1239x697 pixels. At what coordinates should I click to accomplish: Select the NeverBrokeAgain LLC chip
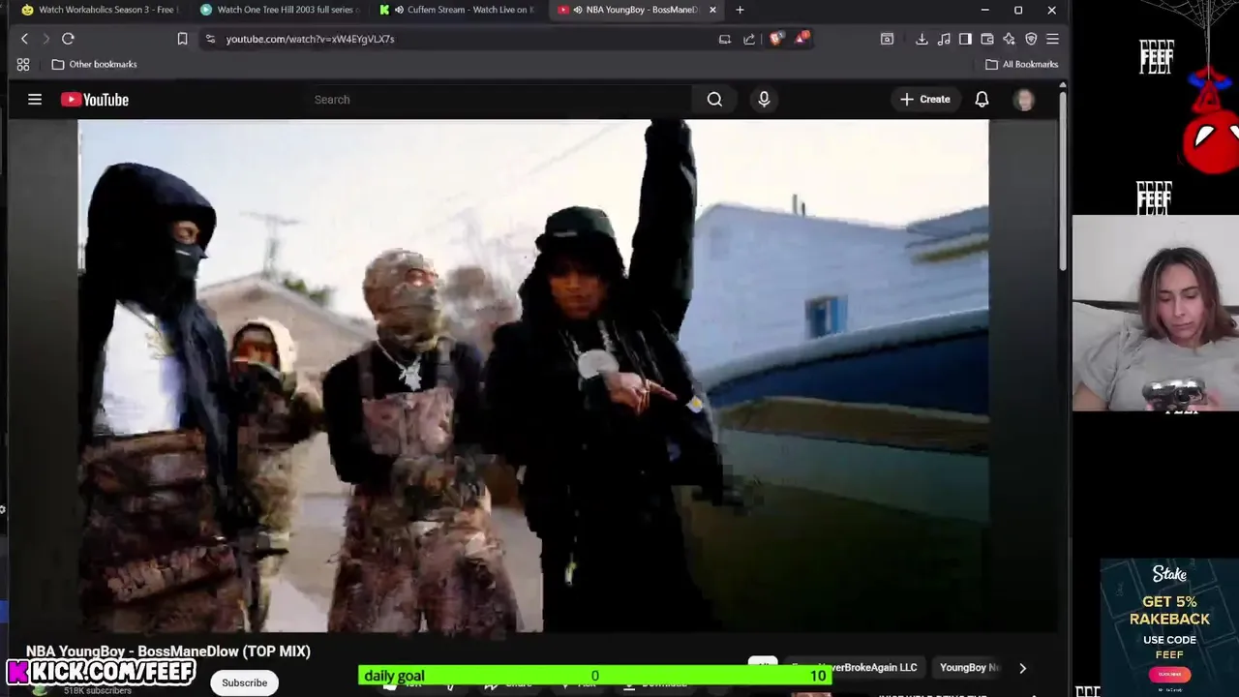[x=856, y=667]
